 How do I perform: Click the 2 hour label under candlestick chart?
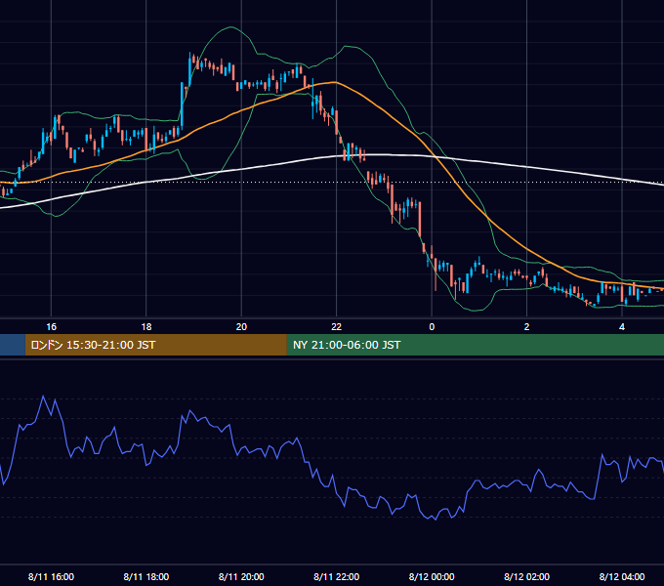click(526, 327)
